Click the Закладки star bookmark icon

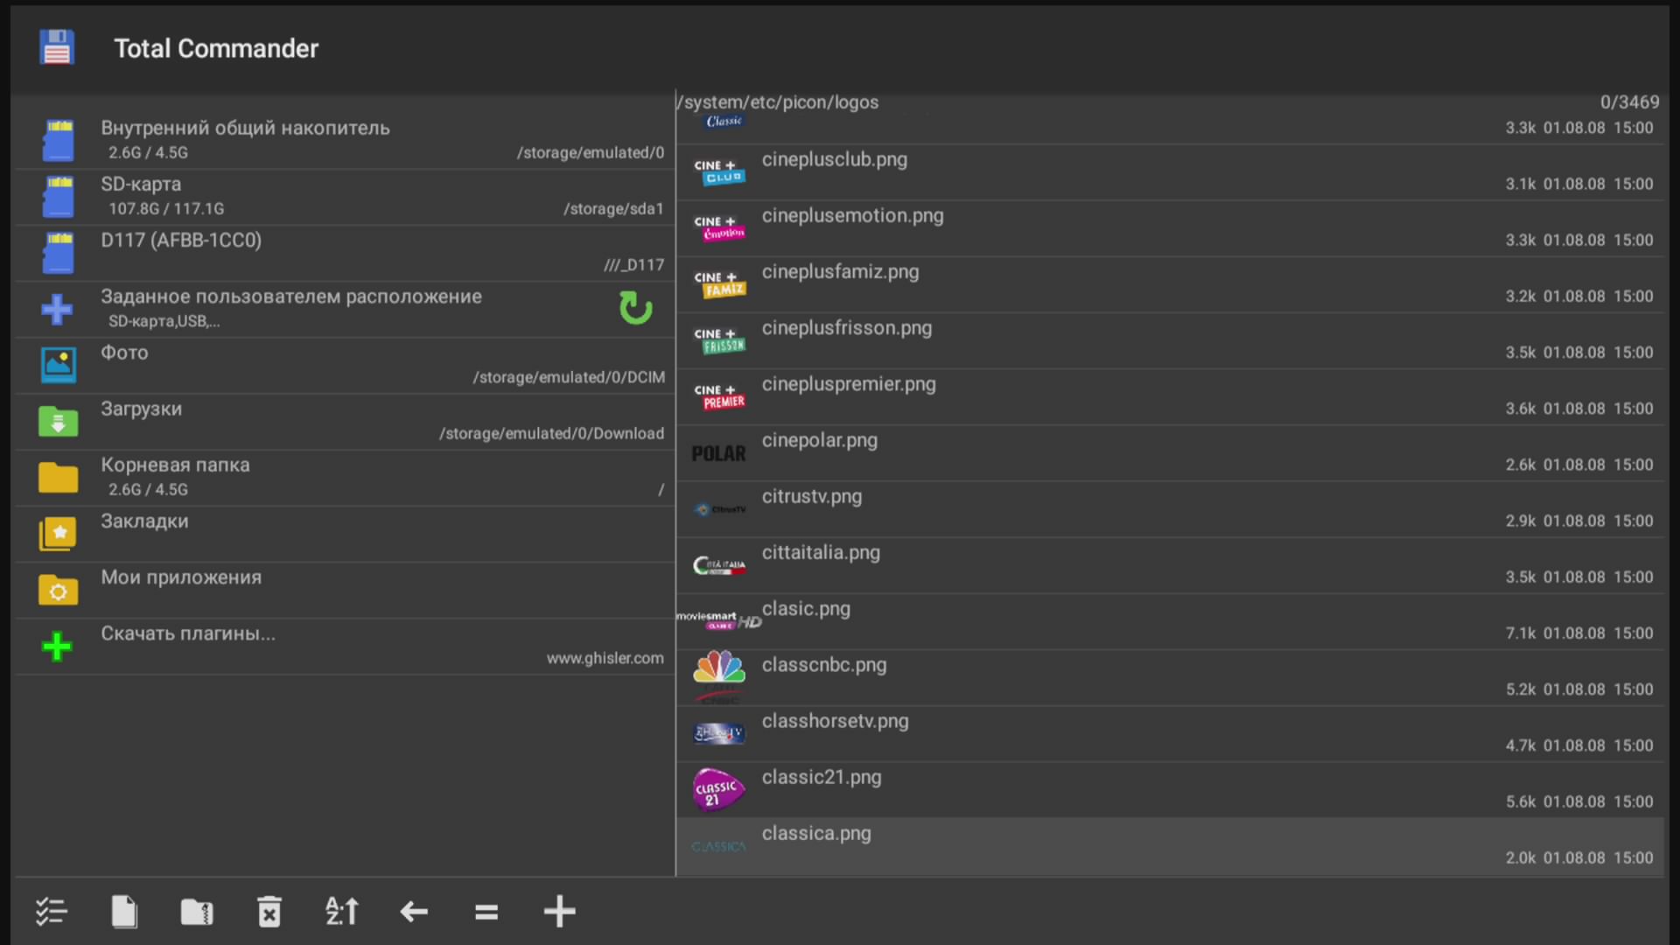point(58,534)
